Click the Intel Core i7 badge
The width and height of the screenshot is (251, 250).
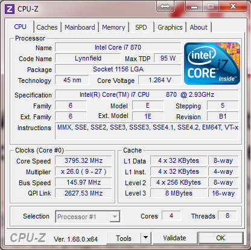212,64
